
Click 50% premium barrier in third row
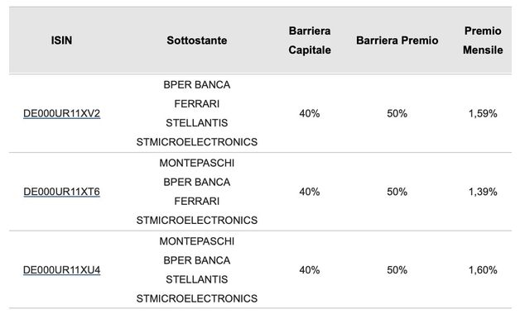[x=397, y=270]
